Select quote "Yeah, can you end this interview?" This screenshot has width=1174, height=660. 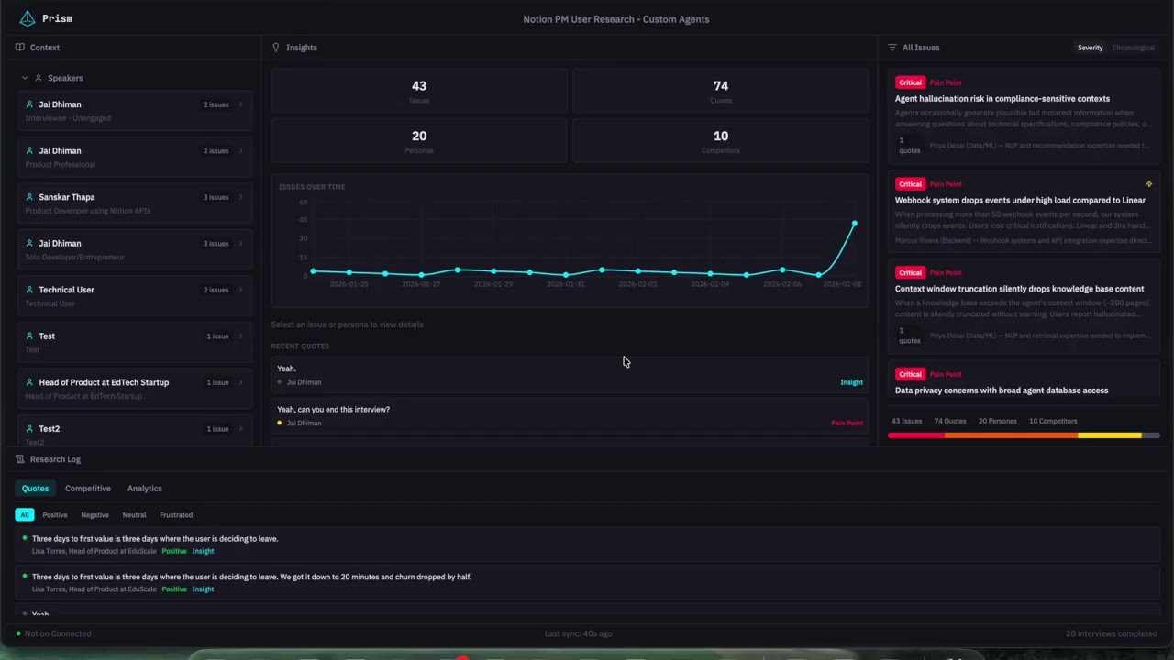point(570,416)
